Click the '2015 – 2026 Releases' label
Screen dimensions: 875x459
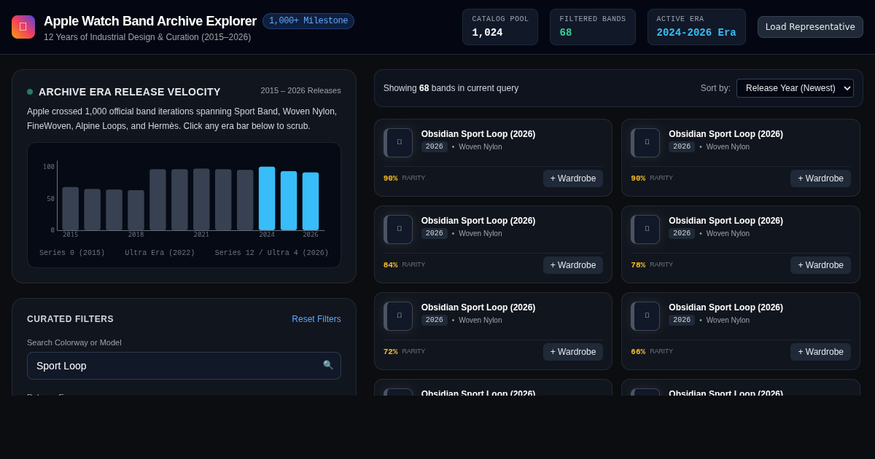tap(301, 90)
